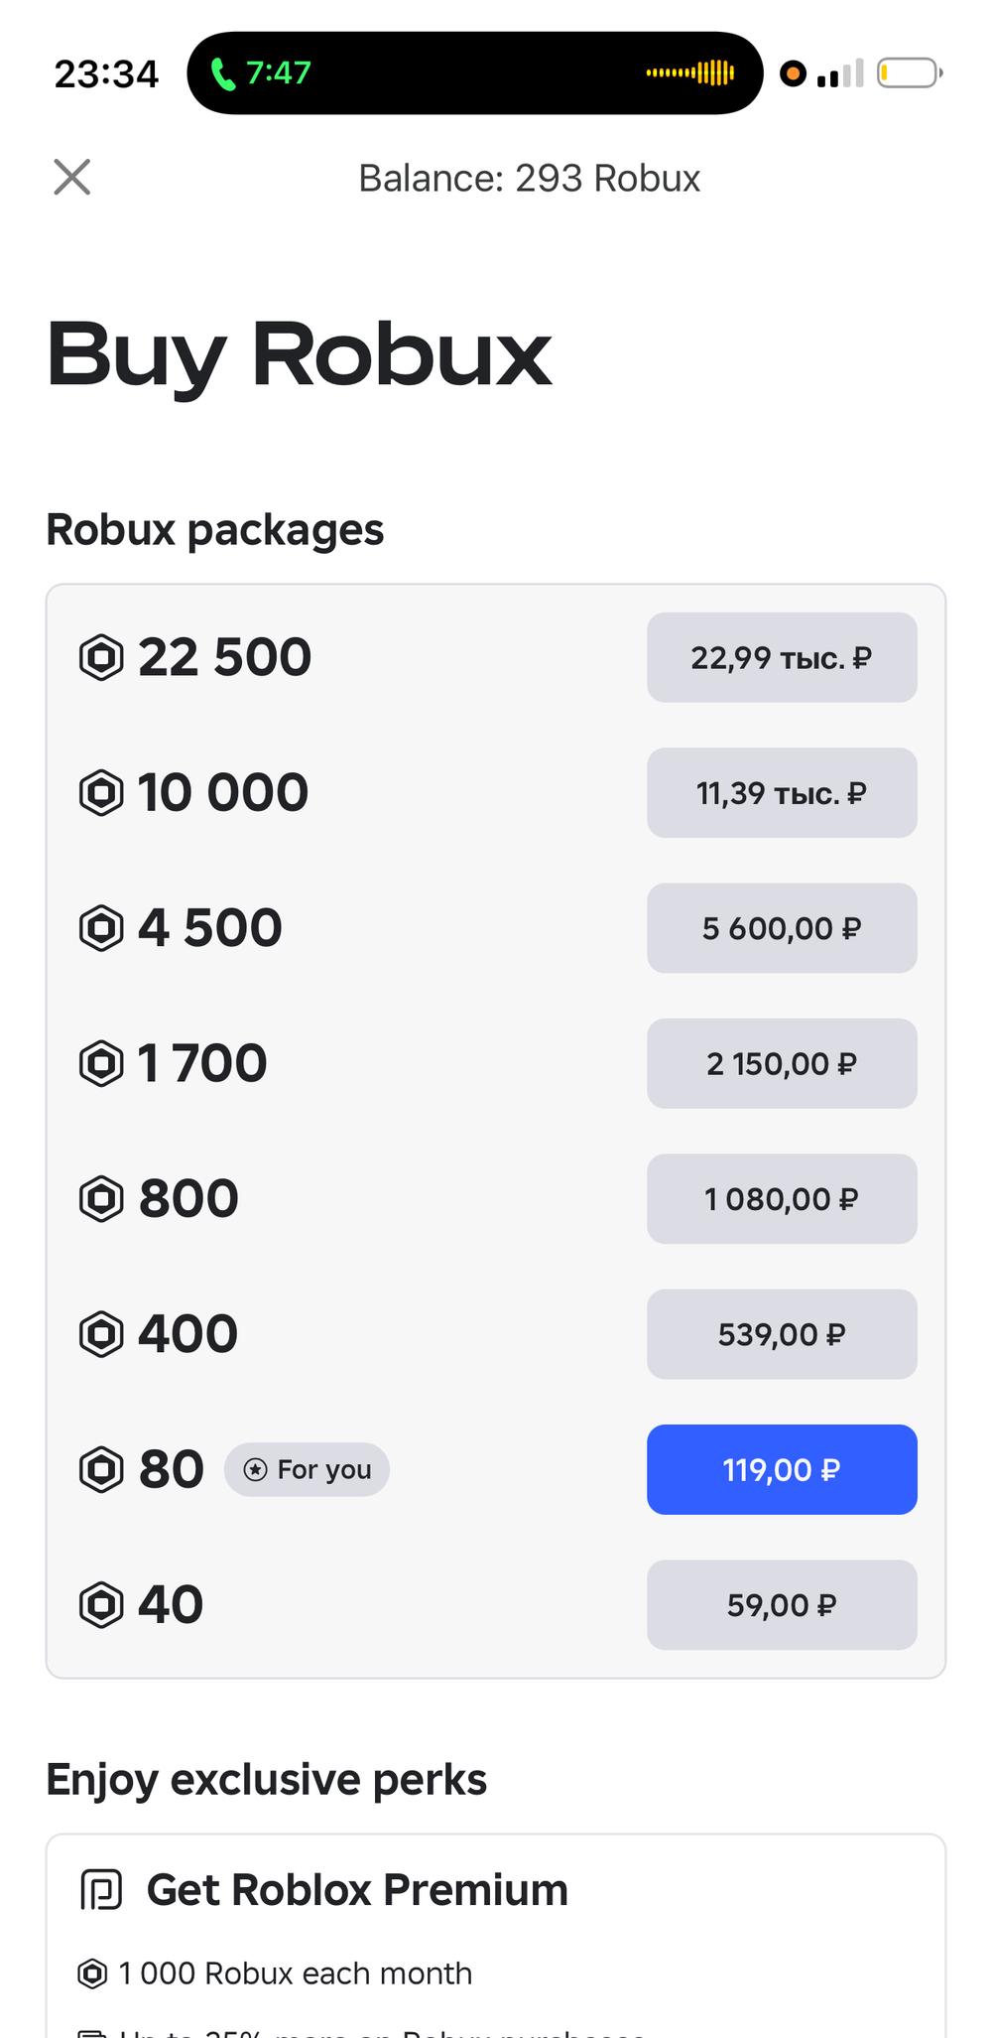Buy 22 500 Robux for 22,99 тыс. ₽
This screenshot has width=992, height=2038.
click(x=782, y=657)
